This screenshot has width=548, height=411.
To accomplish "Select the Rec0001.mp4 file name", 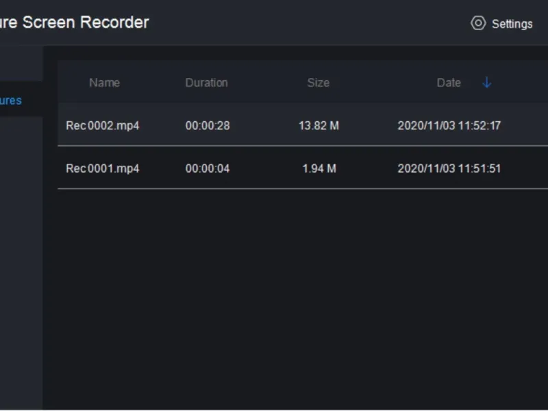I will (102, 169).
